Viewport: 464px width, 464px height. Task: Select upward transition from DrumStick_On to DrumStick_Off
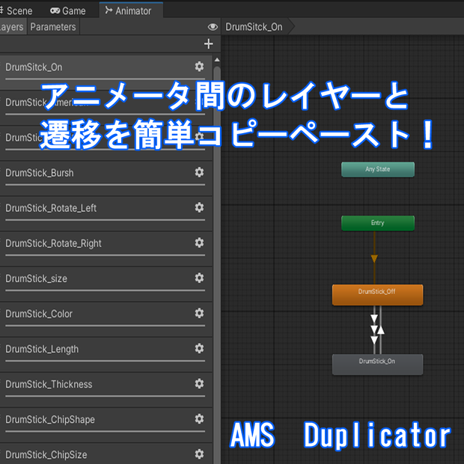(381, 329)
